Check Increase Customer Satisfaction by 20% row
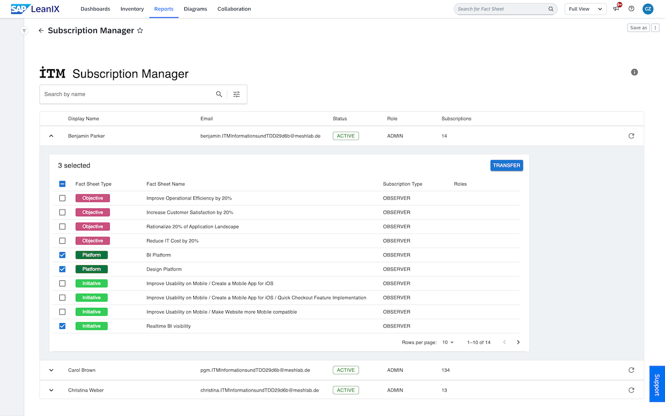Viewport: 665px width, 416px height. 62,212
